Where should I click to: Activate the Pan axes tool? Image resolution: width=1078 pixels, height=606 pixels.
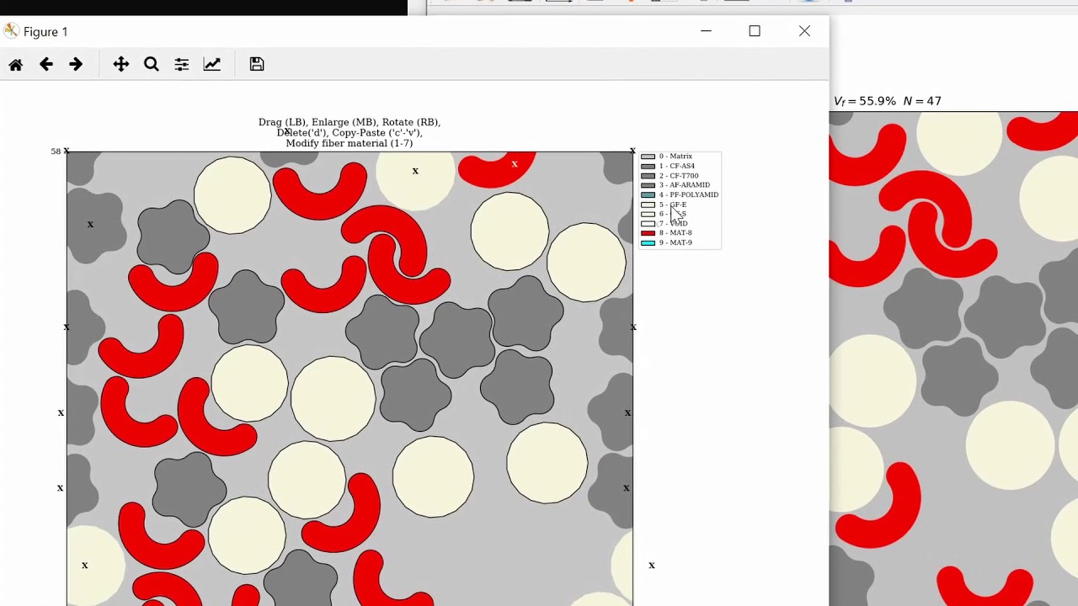tap(121, 65)
